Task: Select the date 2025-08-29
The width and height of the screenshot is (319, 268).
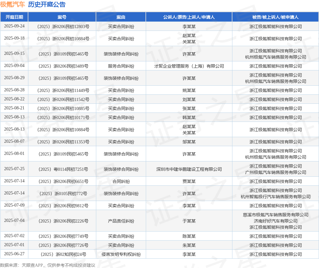Action: click(14, 78)
